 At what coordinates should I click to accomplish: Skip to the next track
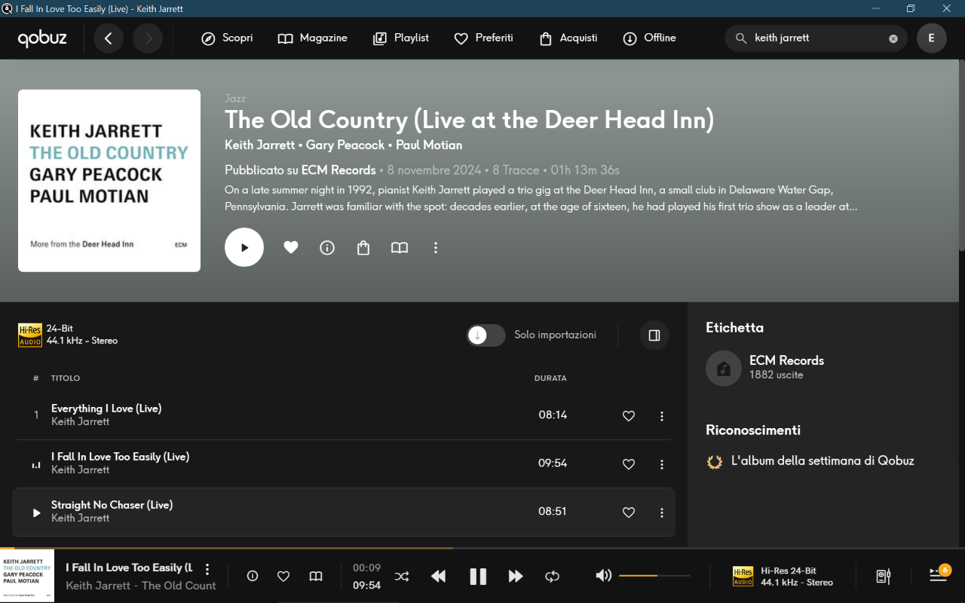(x=516, y=577)
